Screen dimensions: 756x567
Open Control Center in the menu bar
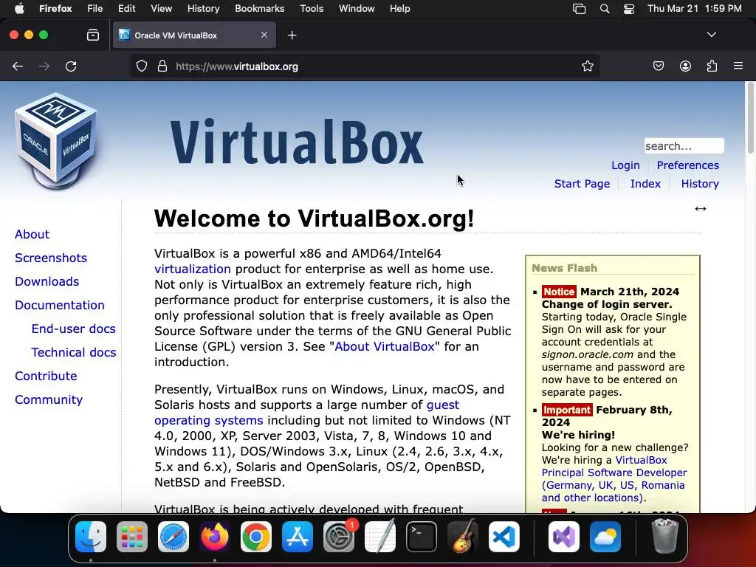click(629, 9)
